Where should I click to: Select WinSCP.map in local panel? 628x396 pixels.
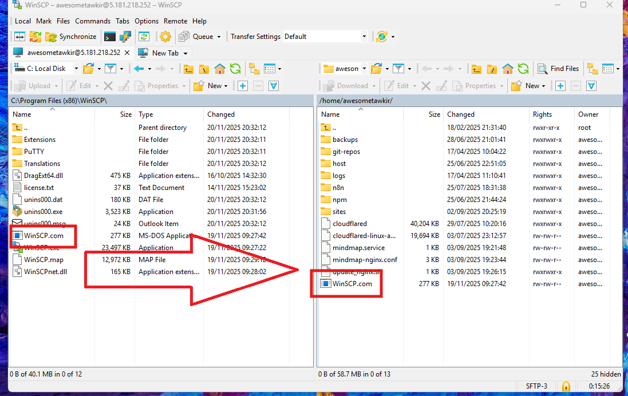[44, 260]
